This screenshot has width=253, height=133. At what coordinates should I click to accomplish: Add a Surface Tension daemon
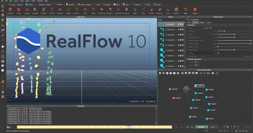[x=110, y=11]
